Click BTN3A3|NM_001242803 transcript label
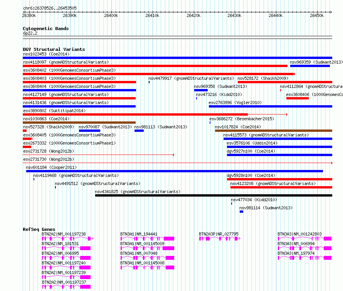This screenshot has width=343, height=291. (x=299, y=234)
